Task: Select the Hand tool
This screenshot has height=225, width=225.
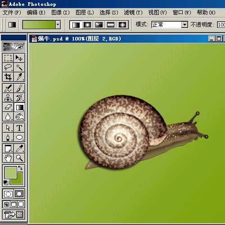Action: coord(8,158)
